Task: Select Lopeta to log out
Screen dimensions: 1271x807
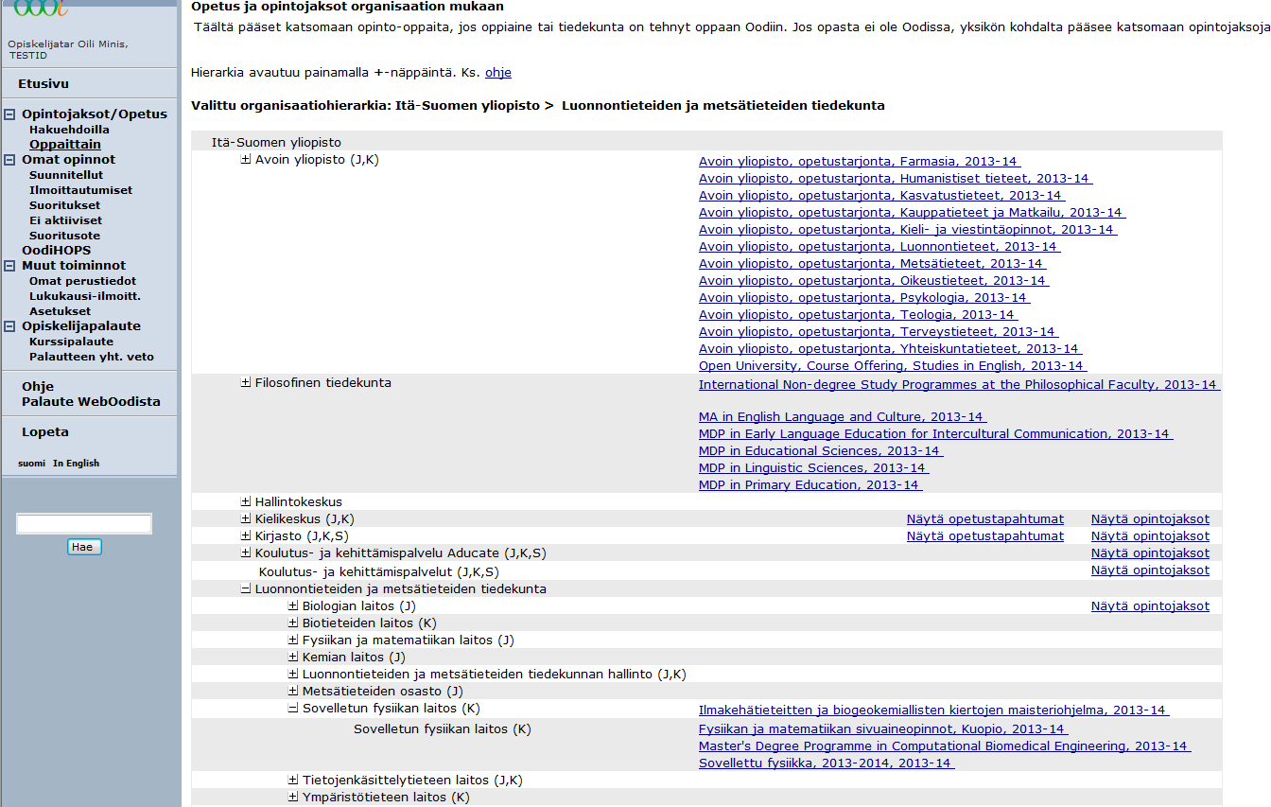Action: pyautogui.click(x=45, y=431)
